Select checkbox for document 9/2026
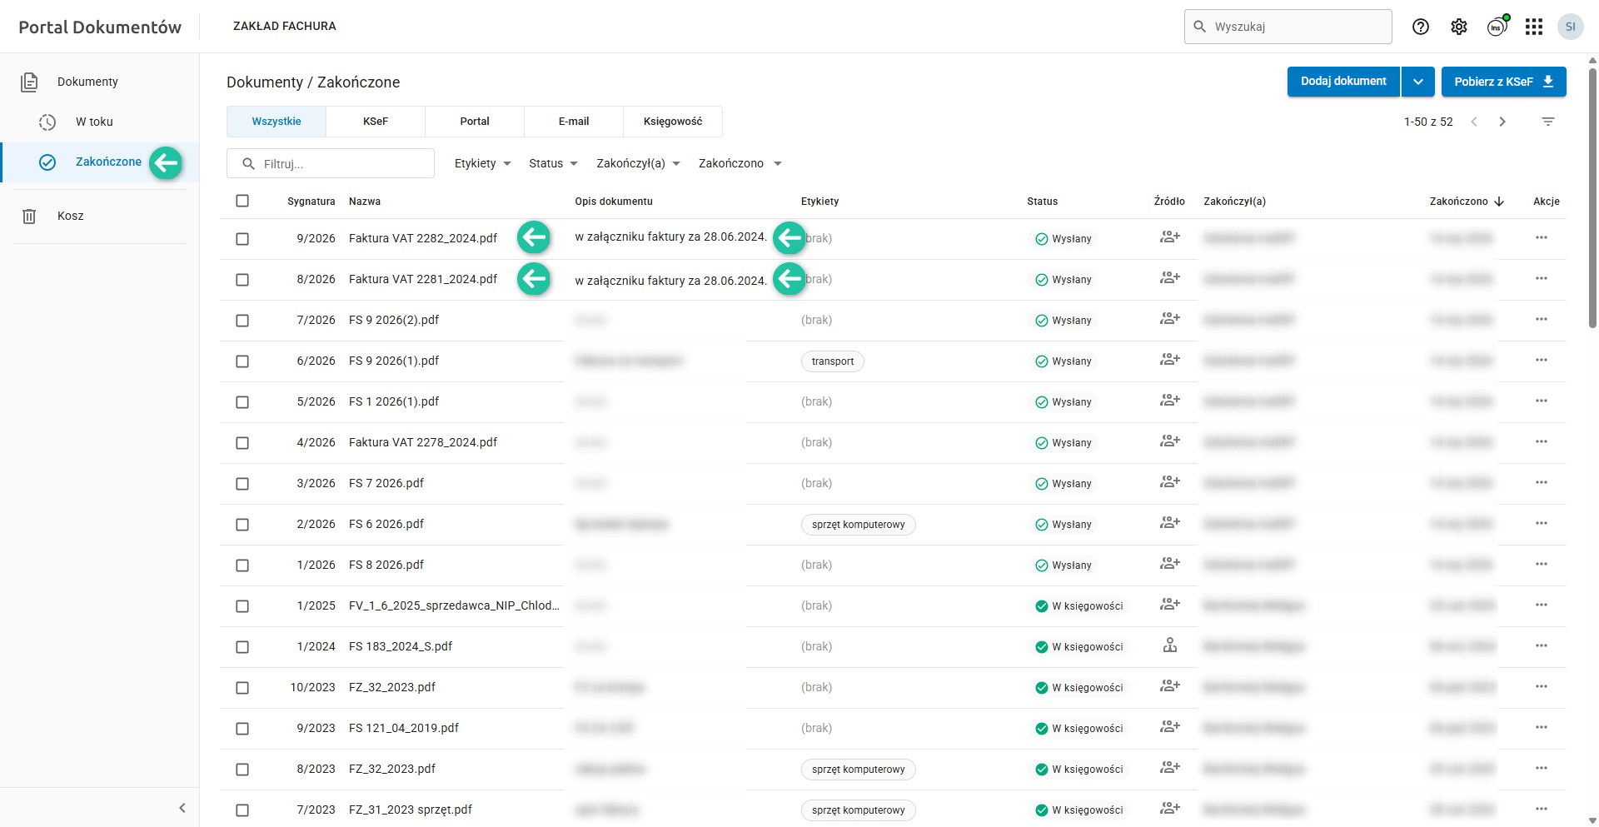This screenshot has height=827, width=1599. (242, 239)
